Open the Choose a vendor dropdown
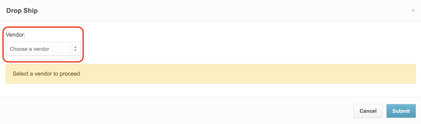This screenshot has height=124, width=421. point(43,49)
